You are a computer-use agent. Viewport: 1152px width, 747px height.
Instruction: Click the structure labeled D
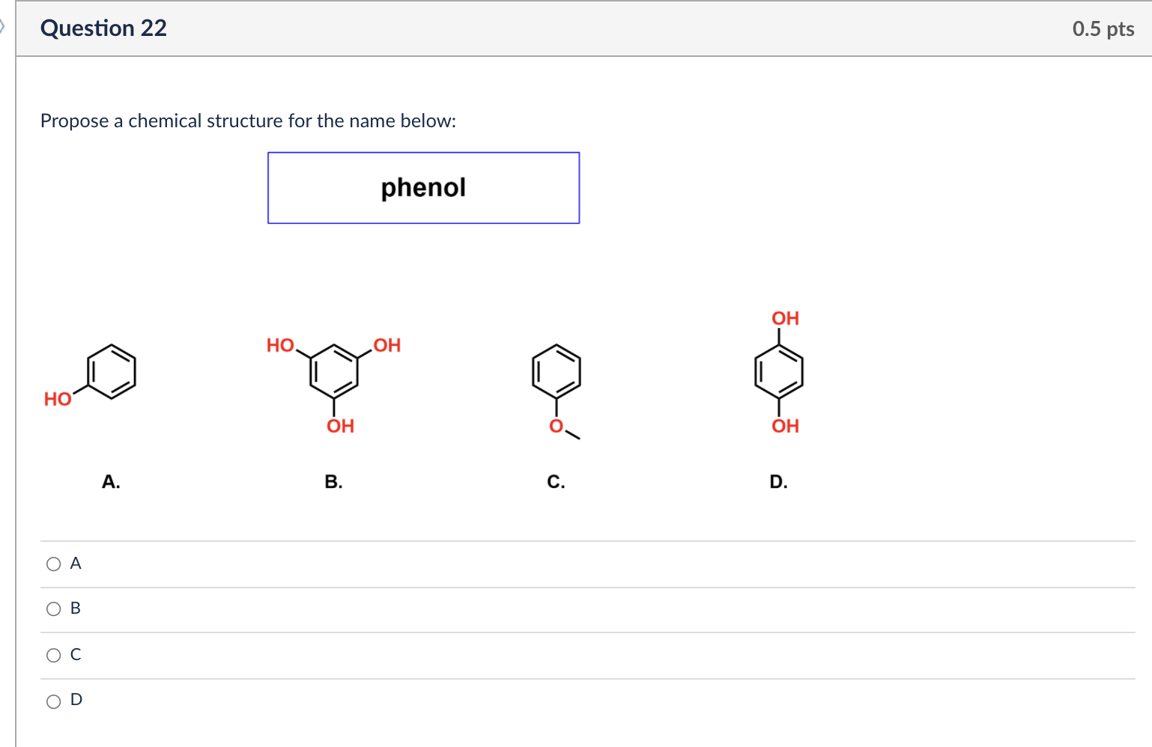tap(779, 371)
